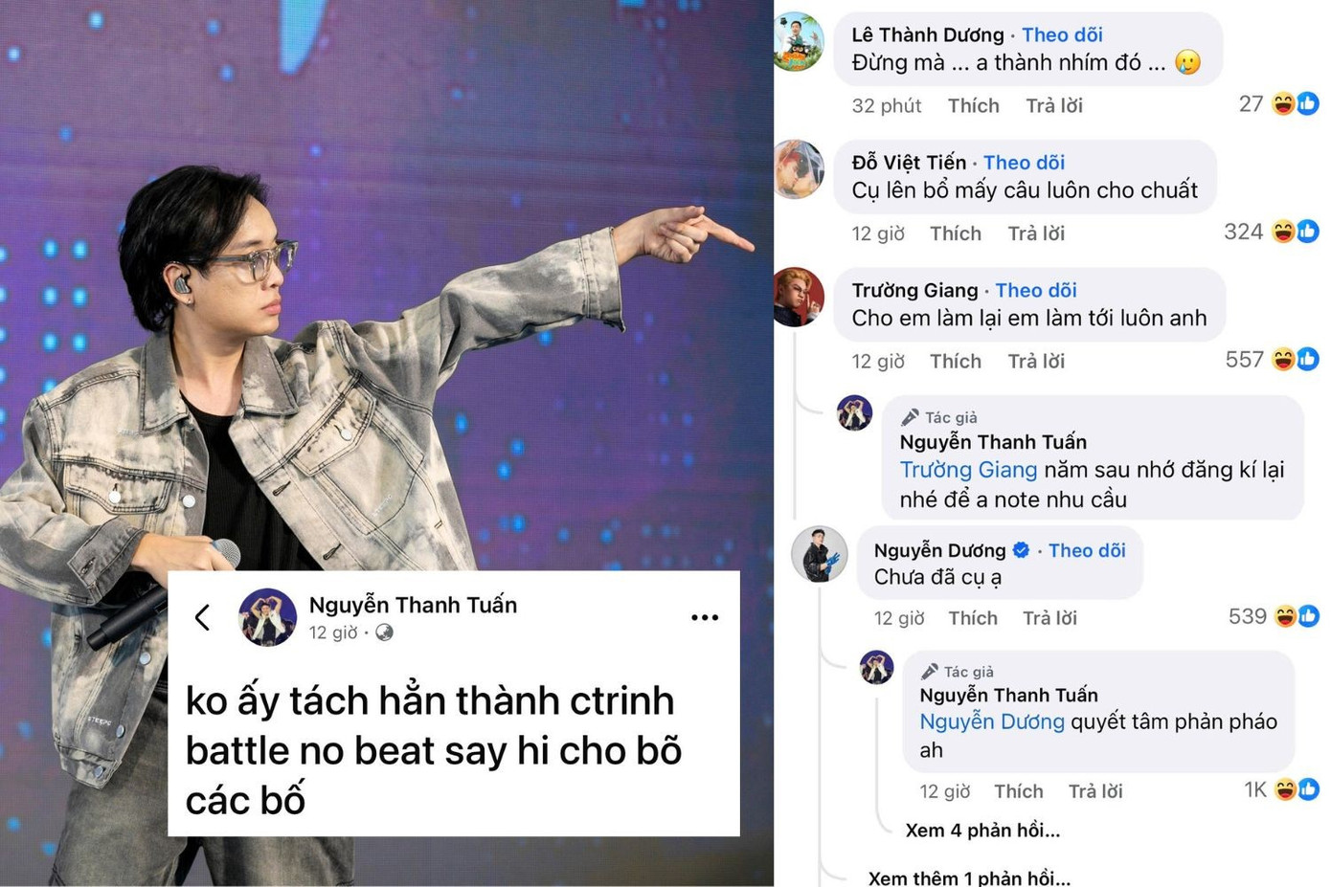Follow Nguyễn Dương via Theo dõi
Viewport: 1331px width, 887px height.
tap(1087, 550)
